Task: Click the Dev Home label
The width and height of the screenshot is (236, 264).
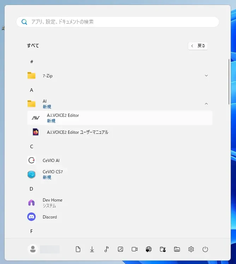Action: pyautogui.click(x=53, y=200)
